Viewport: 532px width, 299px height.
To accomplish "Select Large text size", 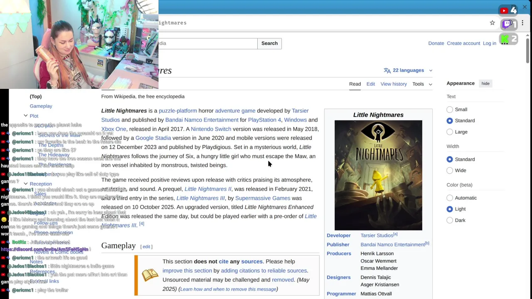I will coord(450,132).
